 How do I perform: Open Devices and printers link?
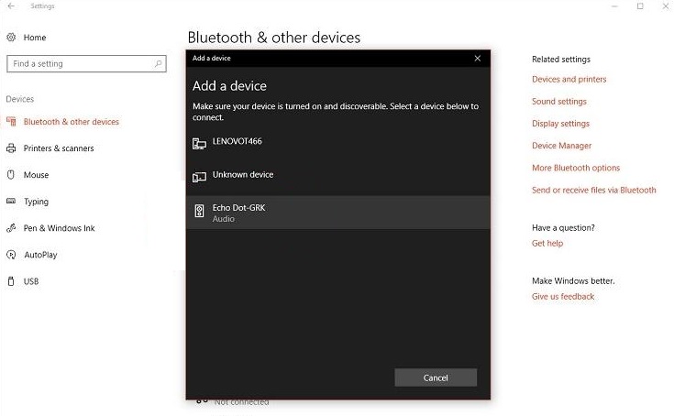(569, 80)
